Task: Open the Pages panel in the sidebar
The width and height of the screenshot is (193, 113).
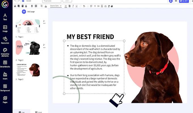Action: coord(5,100)
